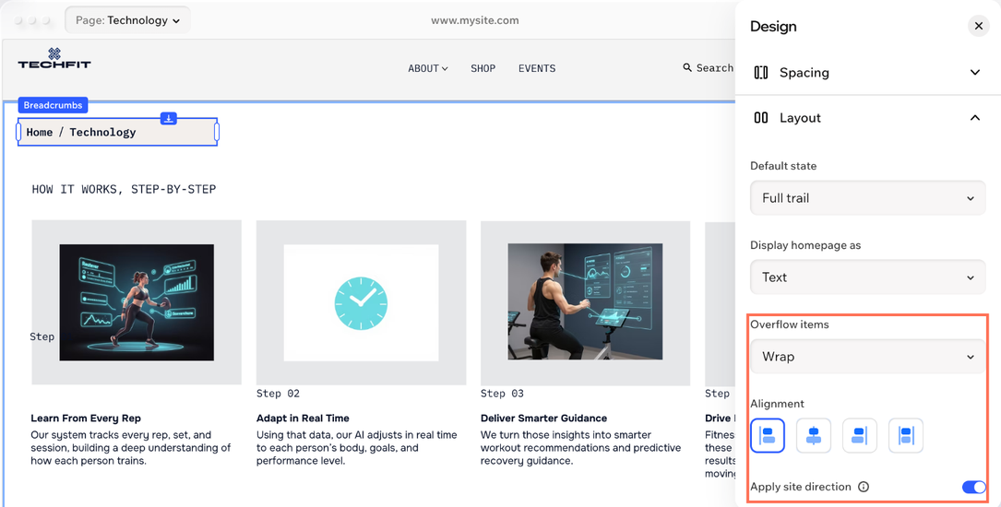Click paragraph starting 'We turn those insights'
The width and height of the screenshot is (1001, 507).
click(x=581, y=448)
